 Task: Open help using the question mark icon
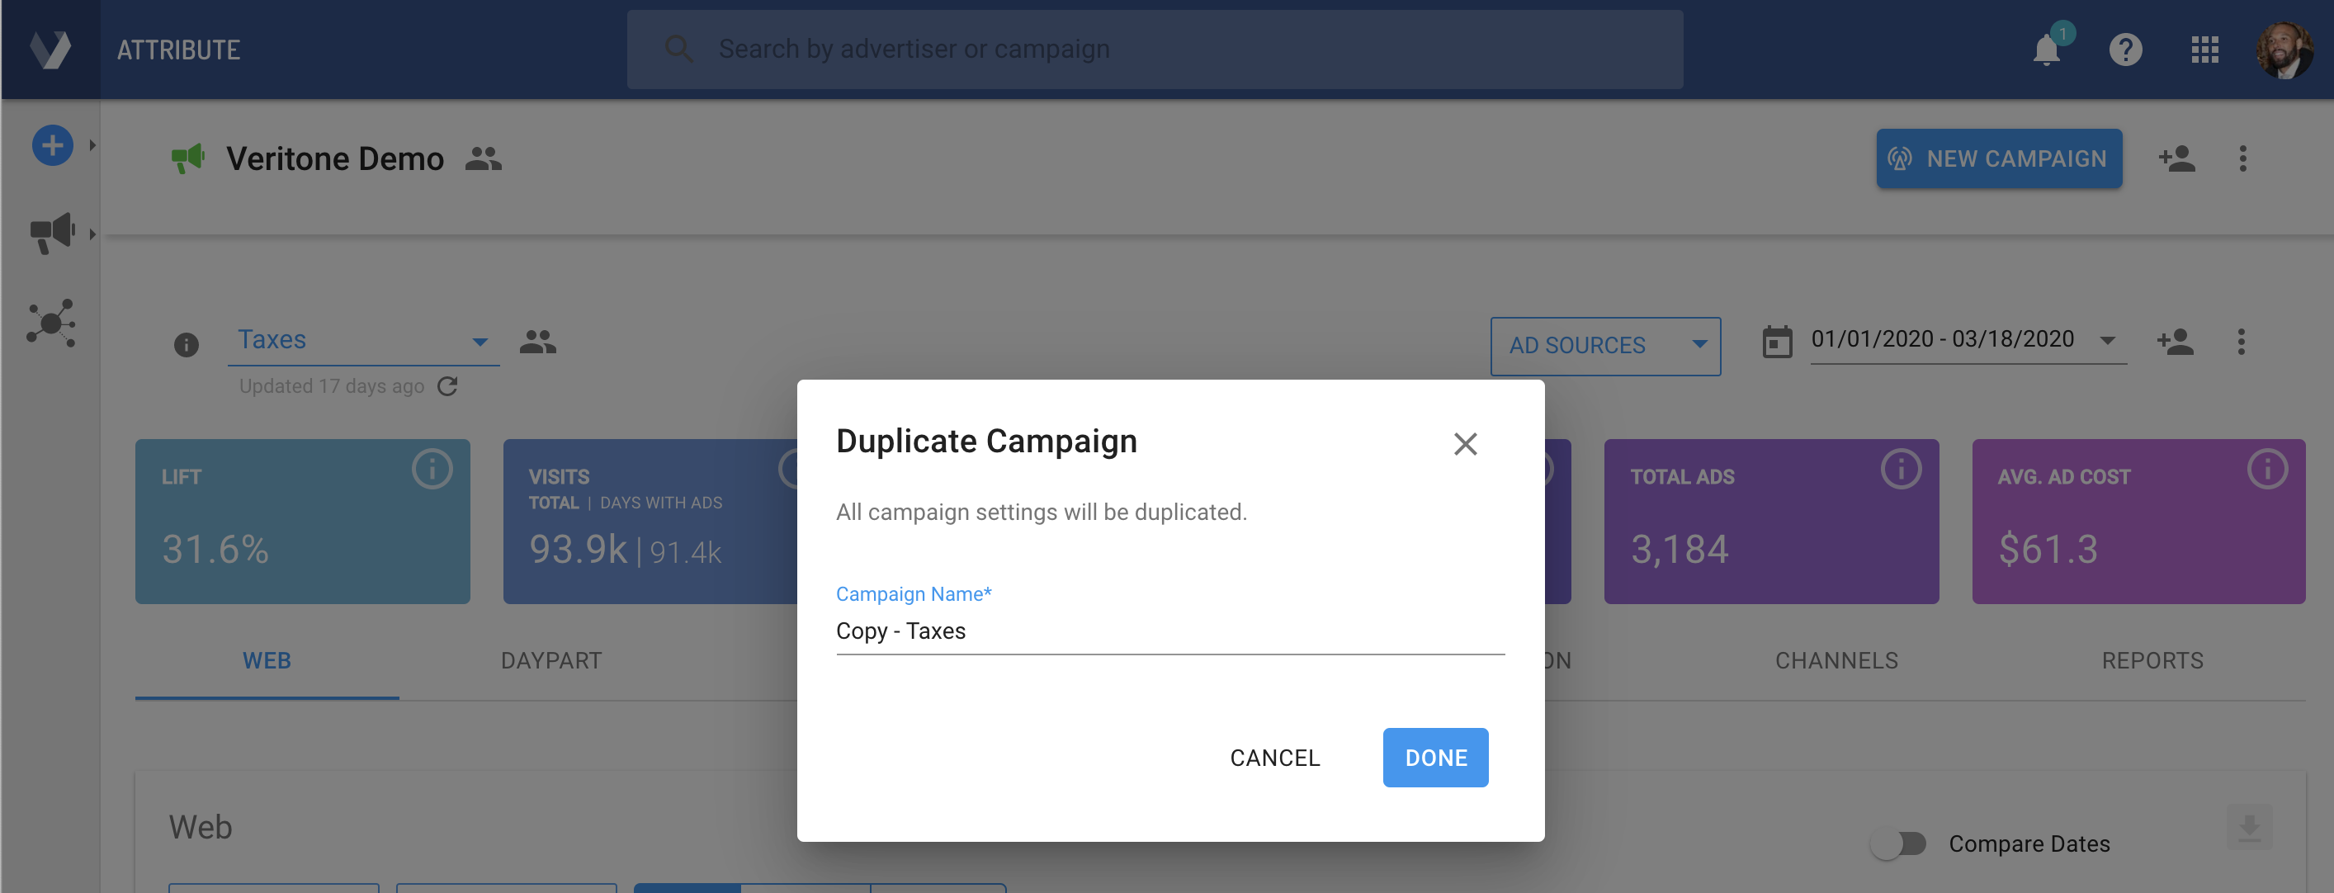pos(2127,50)
